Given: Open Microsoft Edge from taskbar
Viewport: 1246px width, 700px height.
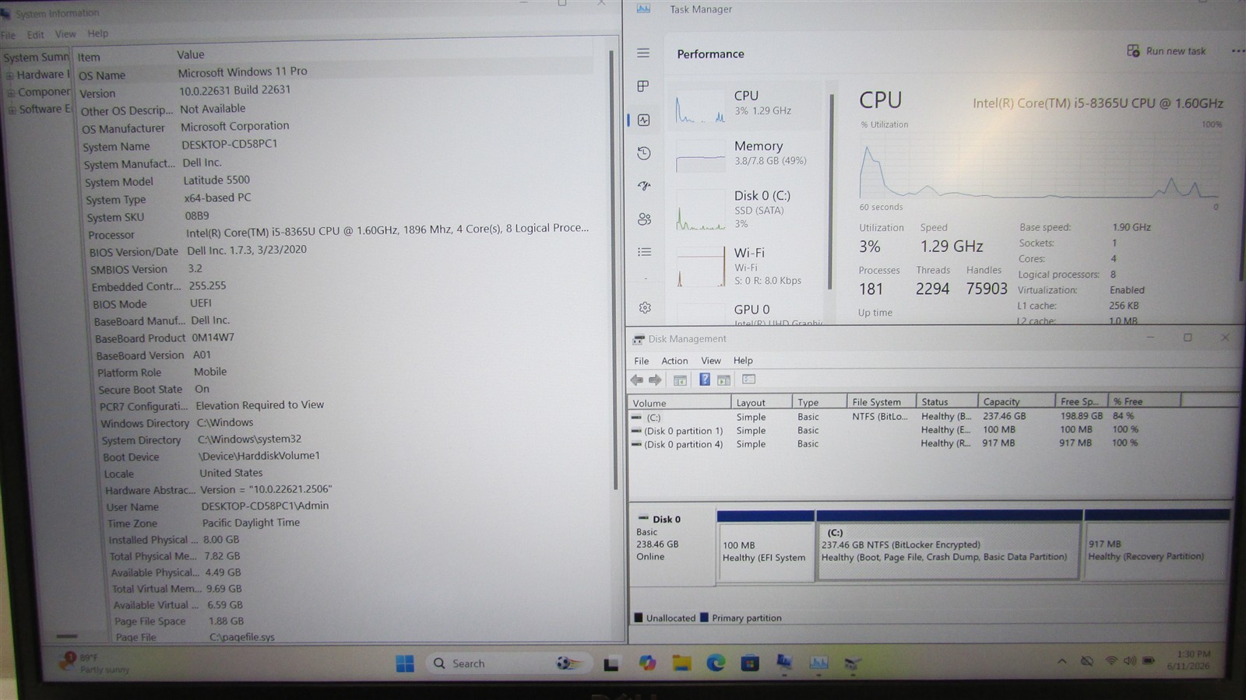Looking at the screenshot, I should (x=716, y=663).
